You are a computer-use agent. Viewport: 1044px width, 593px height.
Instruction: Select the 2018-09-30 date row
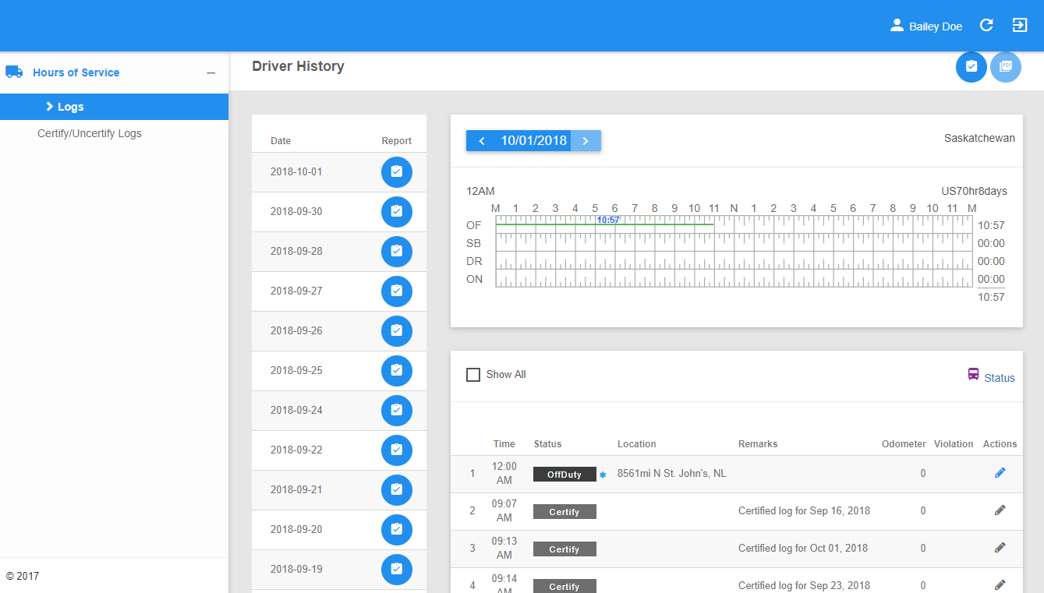pos(339,211)
